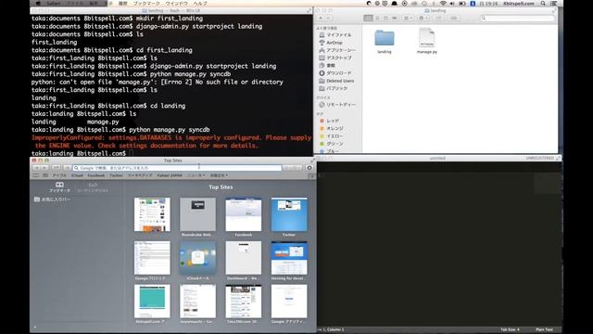Click Tab Size: 4 in editor status bar
The image size is (593, 334).
[510, 329]
